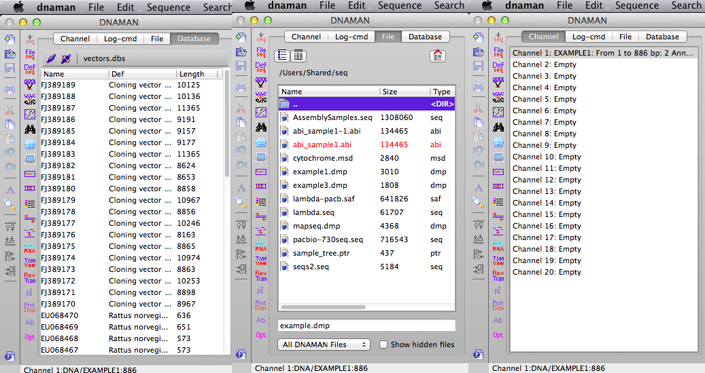Viewport: 705px width, 373px height.
Task: Click the pen icon beside vectors.dbs
Action: (x=51, y=58)
